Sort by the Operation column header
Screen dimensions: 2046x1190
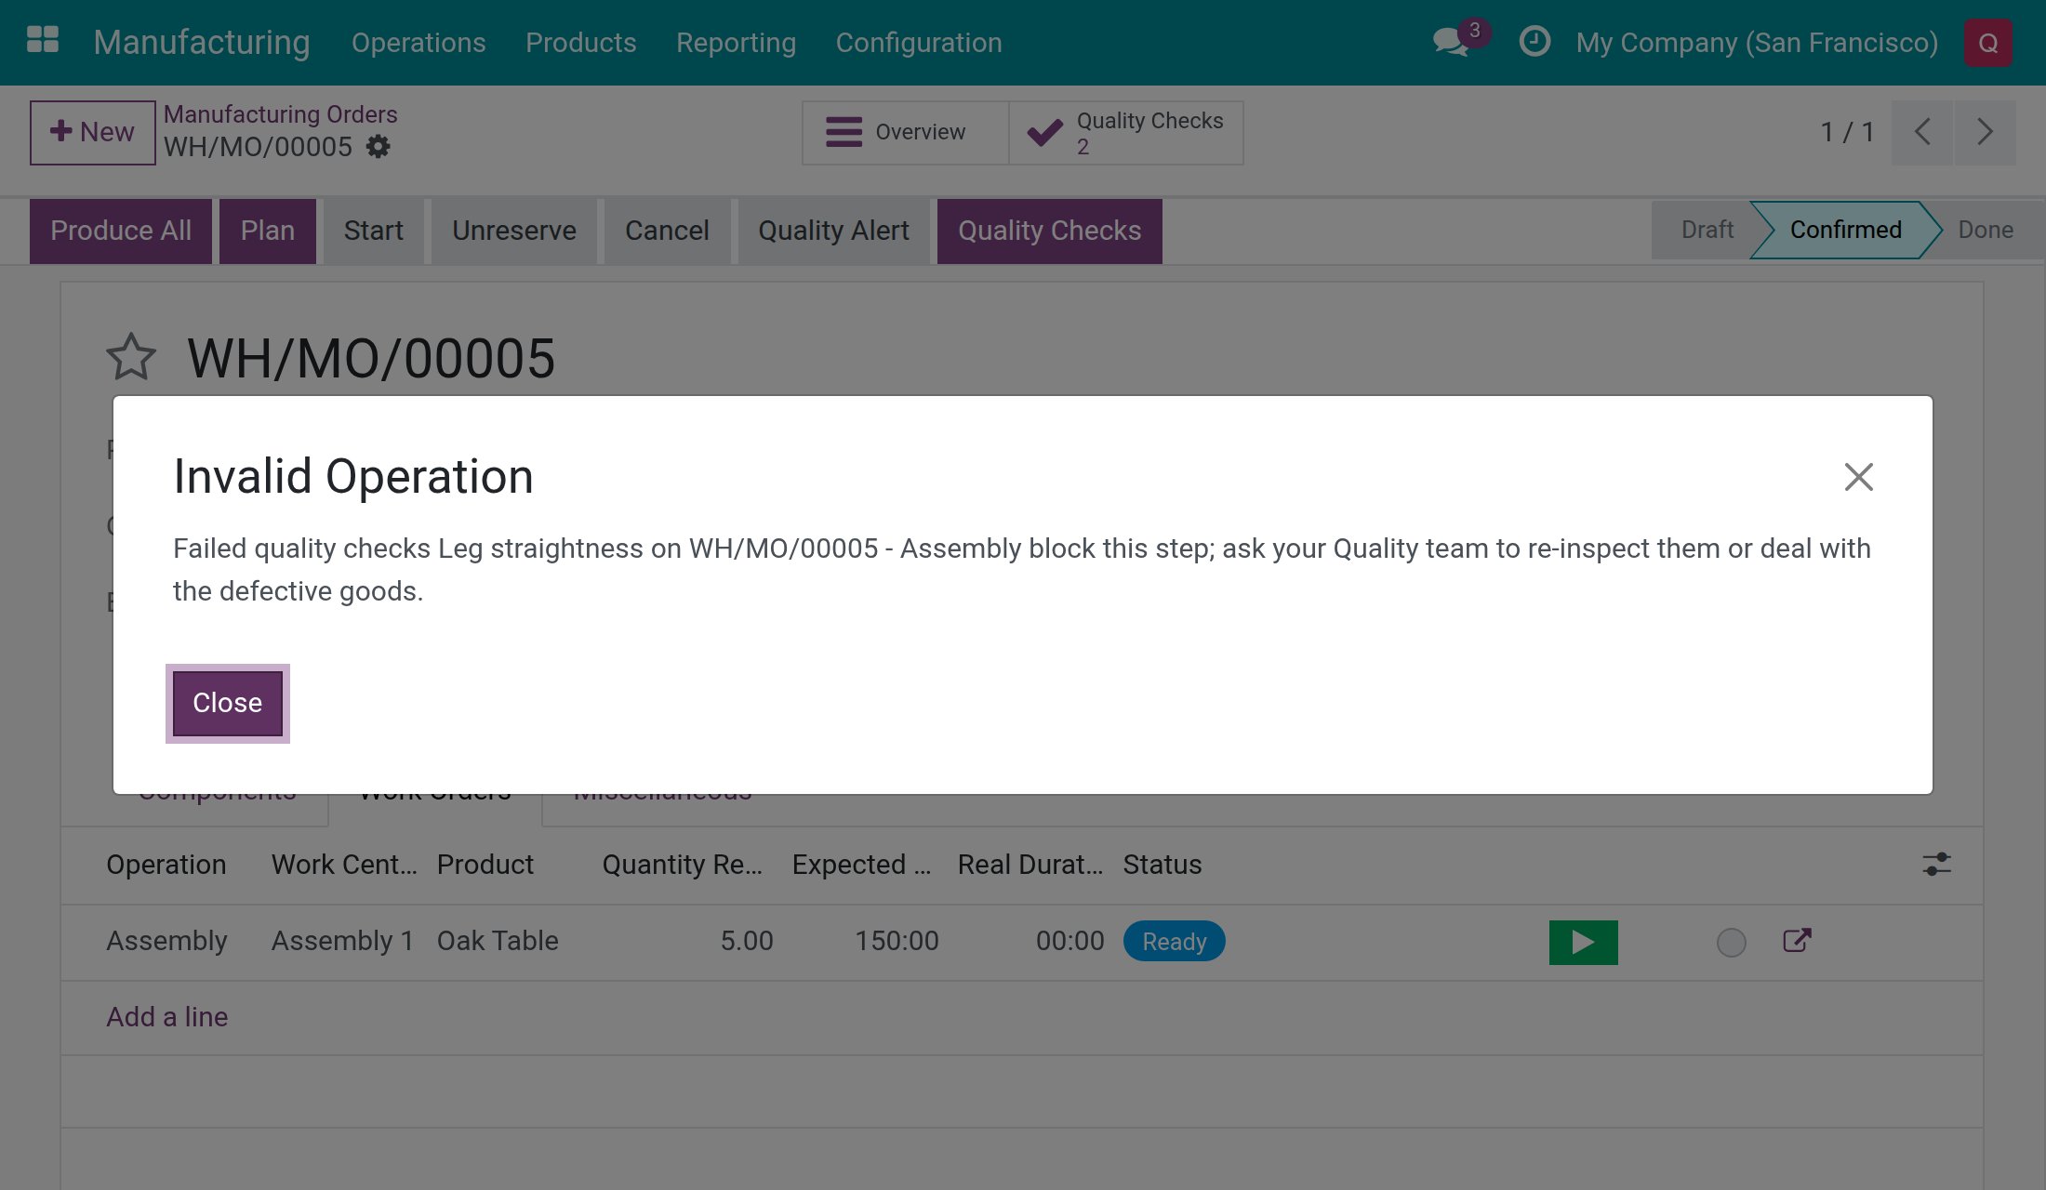(166, 865)
